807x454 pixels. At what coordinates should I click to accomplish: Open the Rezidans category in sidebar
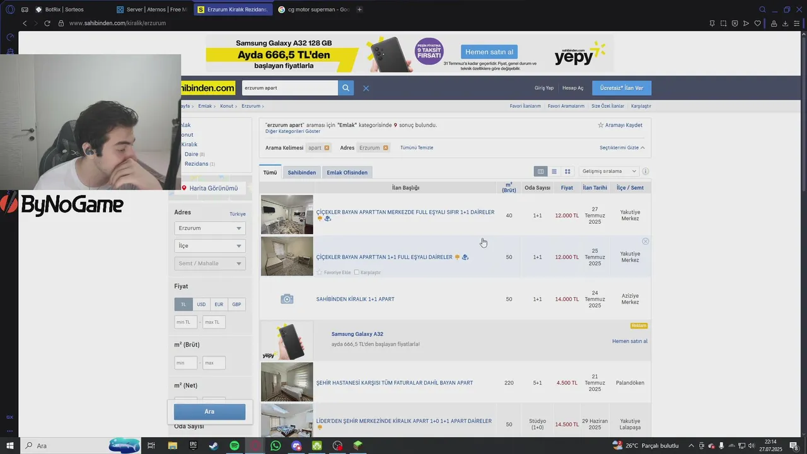pos(197,164)
